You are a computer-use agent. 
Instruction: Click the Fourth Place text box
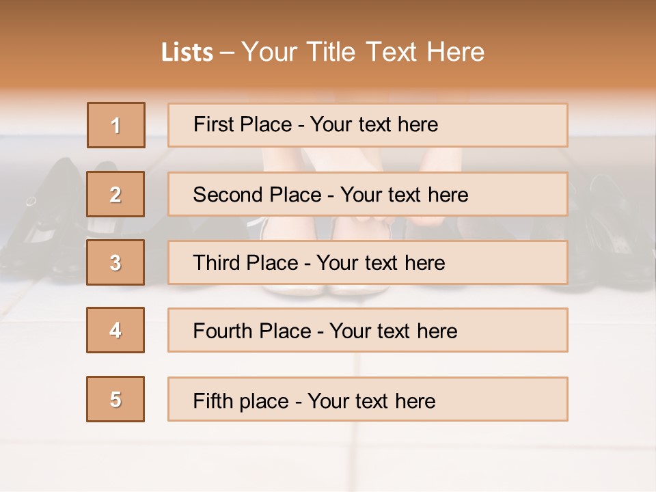point(368,330)
